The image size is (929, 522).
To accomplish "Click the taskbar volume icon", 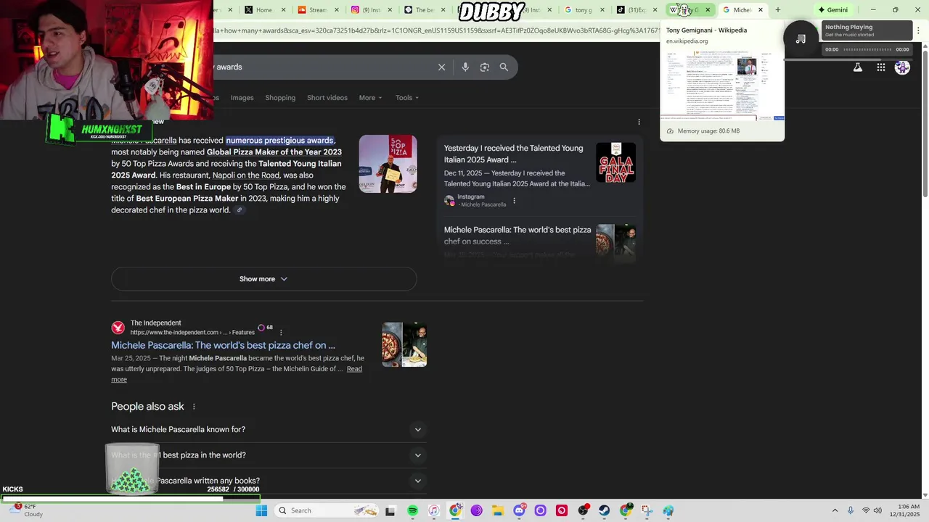I will [878, 510].
